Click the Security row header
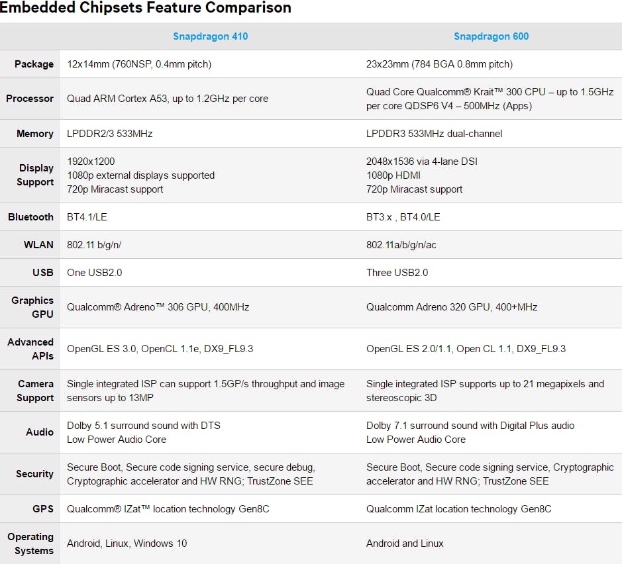Screen dimensions: 622x564 click(x=34, y=474)
